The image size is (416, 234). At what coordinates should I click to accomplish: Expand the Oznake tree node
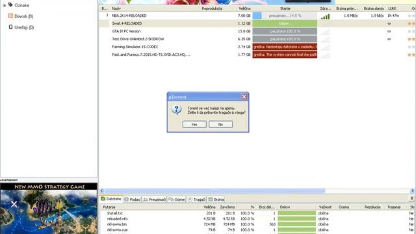pos(5,5)
